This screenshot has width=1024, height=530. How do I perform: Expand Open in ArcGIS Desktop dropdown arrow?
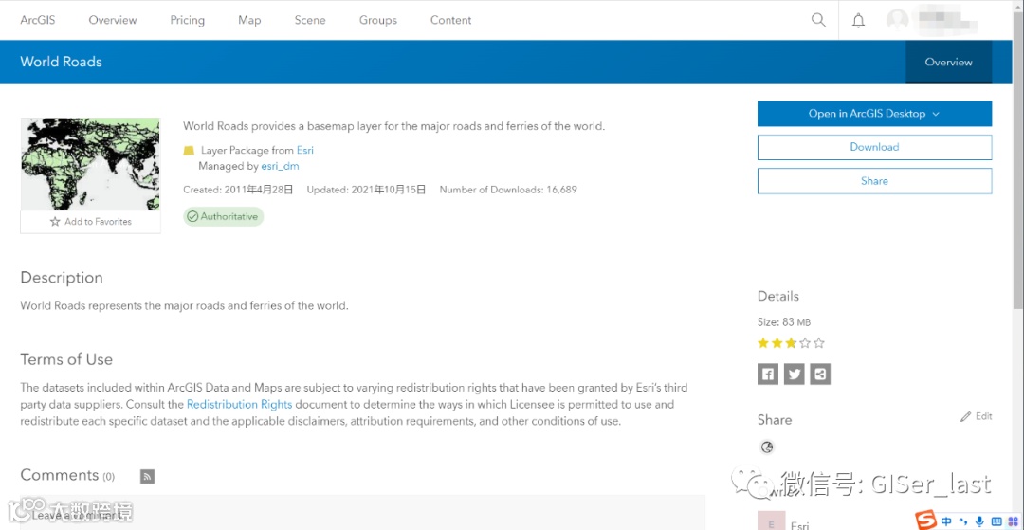(935, 114)
